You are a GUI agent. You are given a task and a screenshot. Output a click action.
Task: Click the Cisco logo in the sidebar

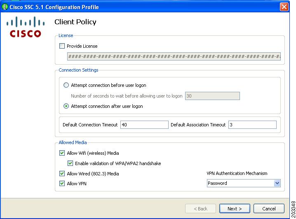coord(26,28)
